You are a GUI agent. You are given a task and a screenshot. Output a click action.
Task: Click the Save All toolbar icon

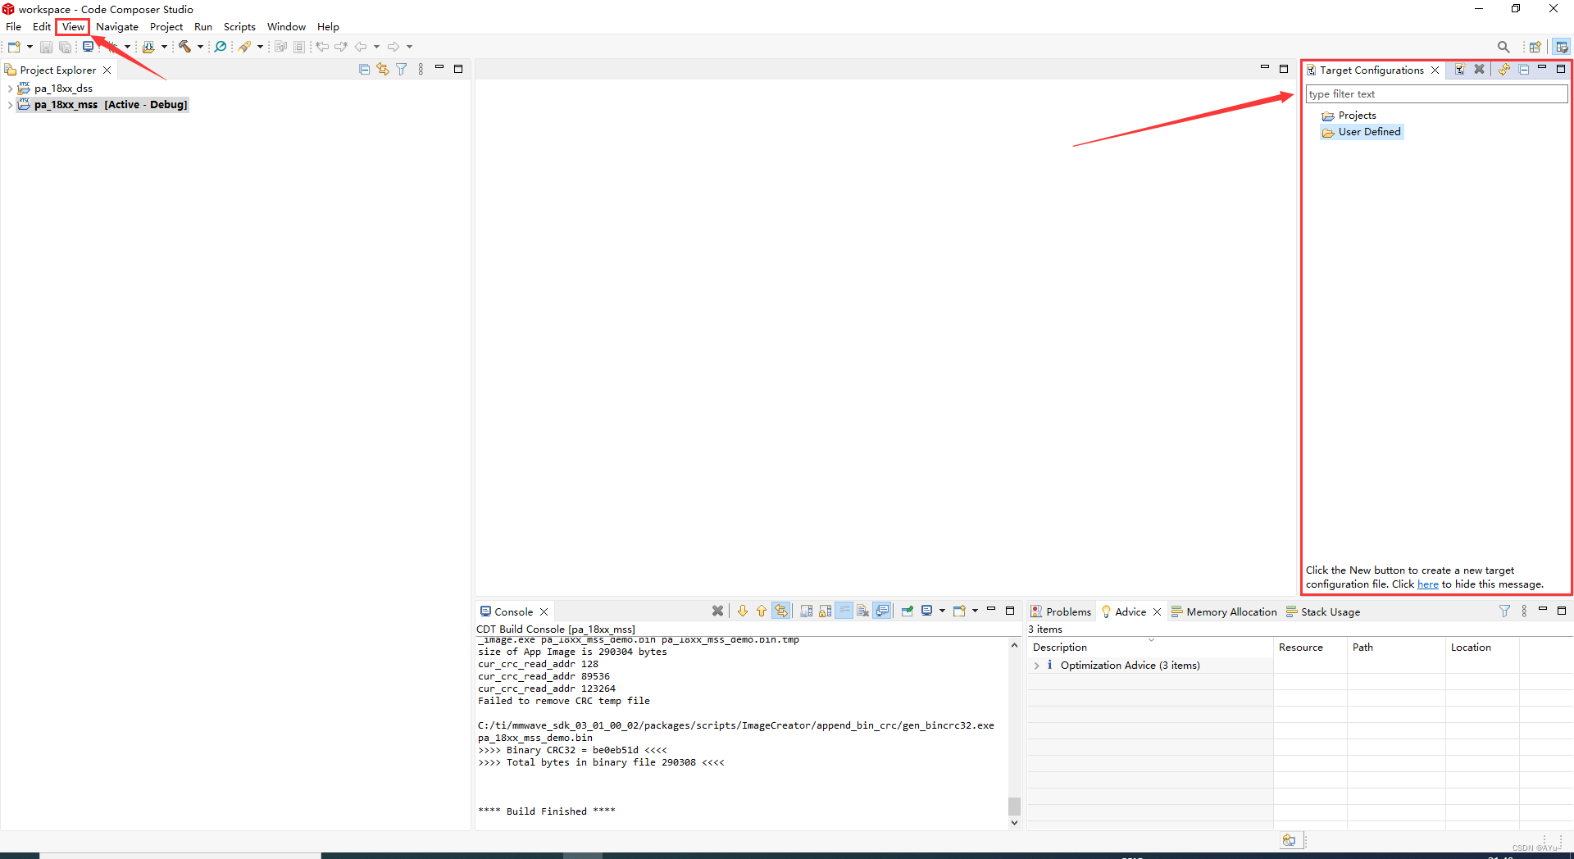pos(65,47)
